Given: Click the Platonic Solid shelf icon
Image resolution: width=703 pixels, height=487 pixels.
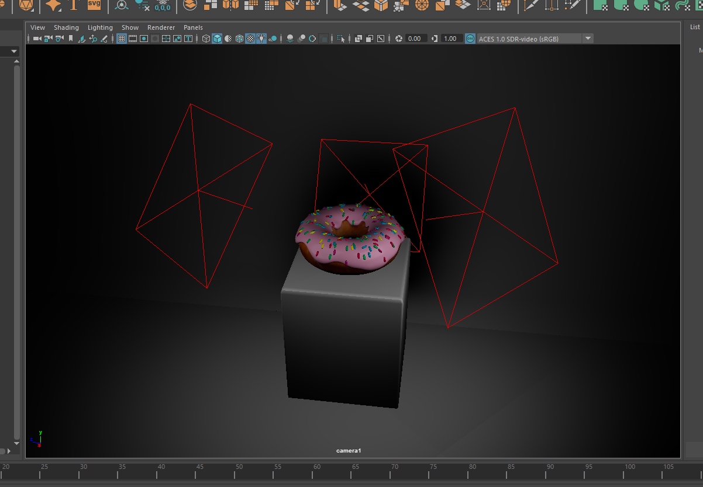Looking at the screenshot, I should coord(26,5).
